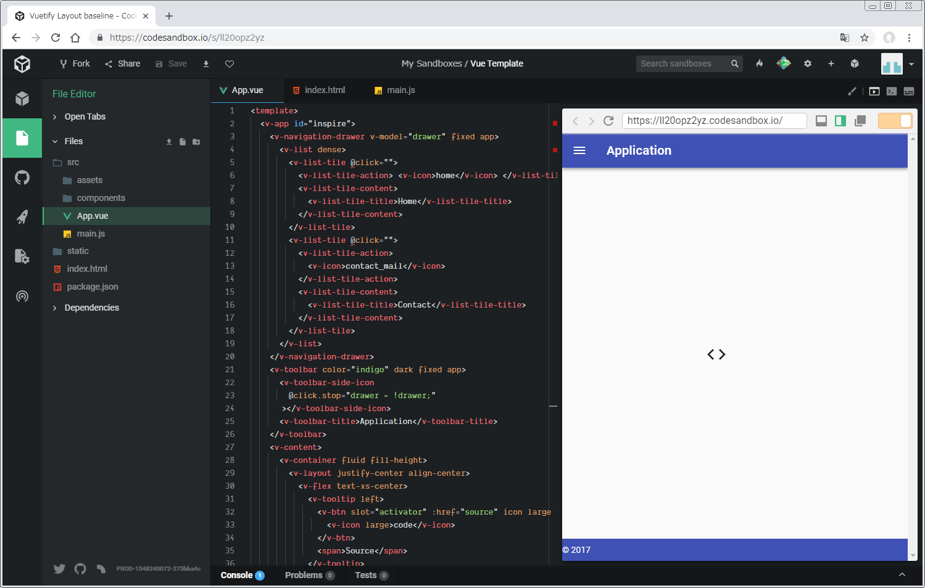The height and width of the screenshot is (588, 925).
Task: Open the Configuration Files sidebar panel
Action: (22, 256)
